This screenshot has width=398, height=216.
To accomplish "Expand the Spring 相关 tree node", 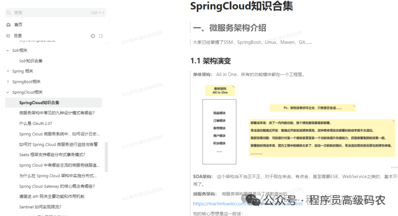I will [8, 71].
